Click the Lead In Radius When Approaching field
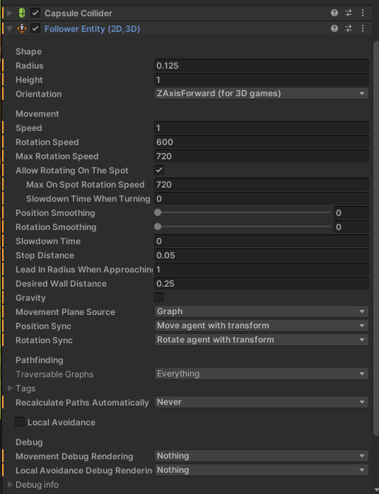This screenshot has width=379, height=494. tap(262, 270)
